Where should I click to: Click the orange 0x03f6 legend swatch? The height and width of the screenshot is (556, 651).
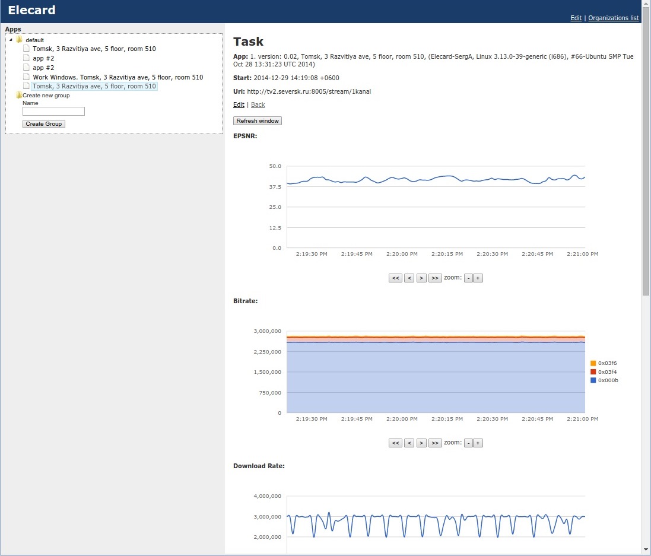593,363
